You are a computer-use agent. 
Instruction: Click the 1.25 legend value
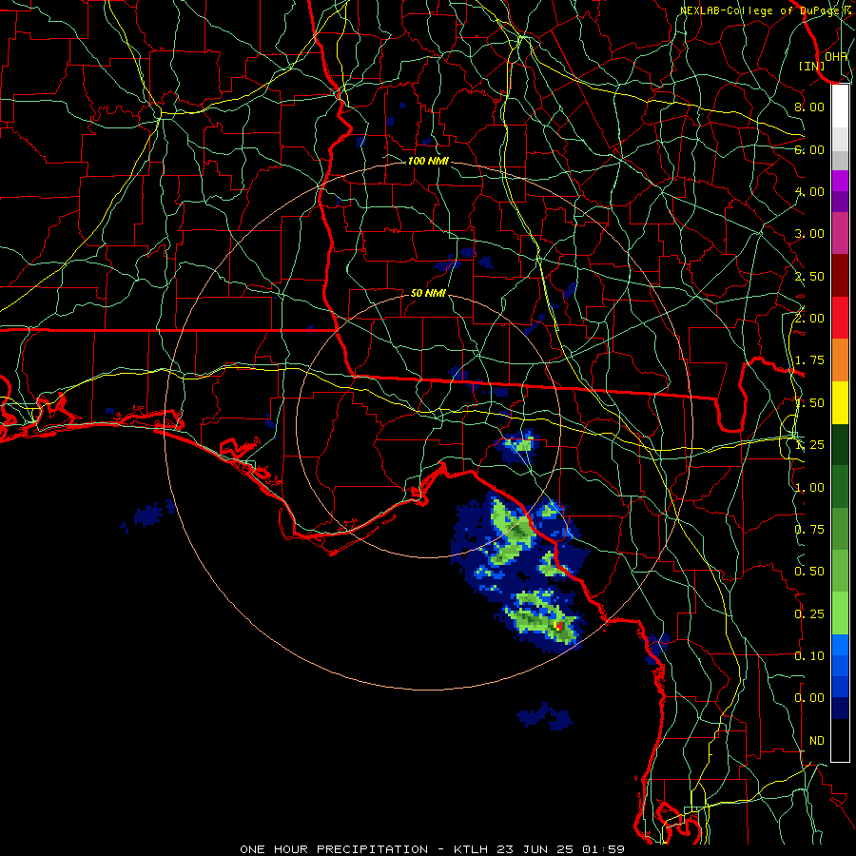coord(809,445)
